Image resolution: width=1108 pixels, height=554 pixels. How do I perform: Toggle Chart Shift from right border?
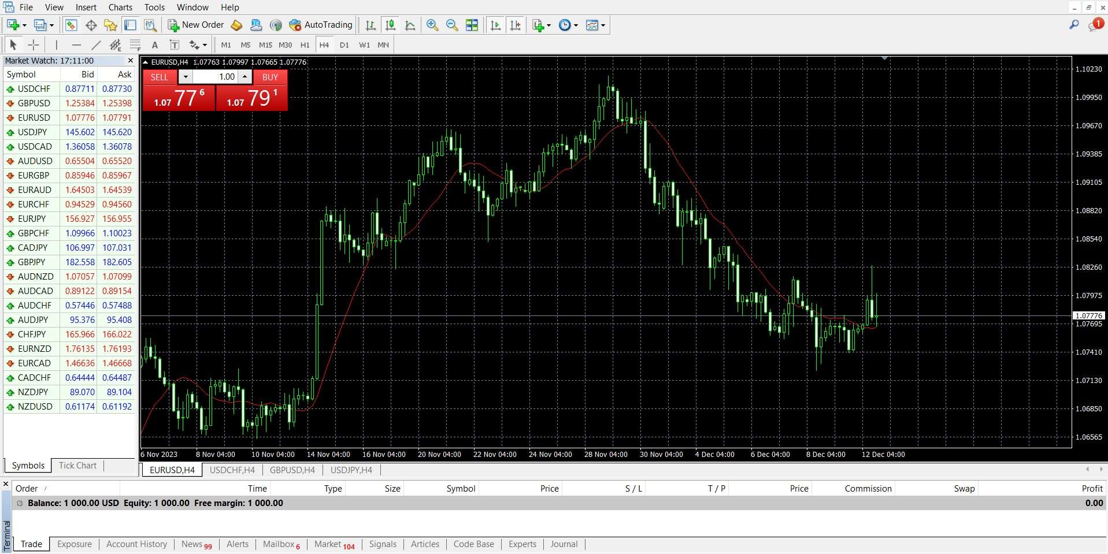[x=516, y=25]
